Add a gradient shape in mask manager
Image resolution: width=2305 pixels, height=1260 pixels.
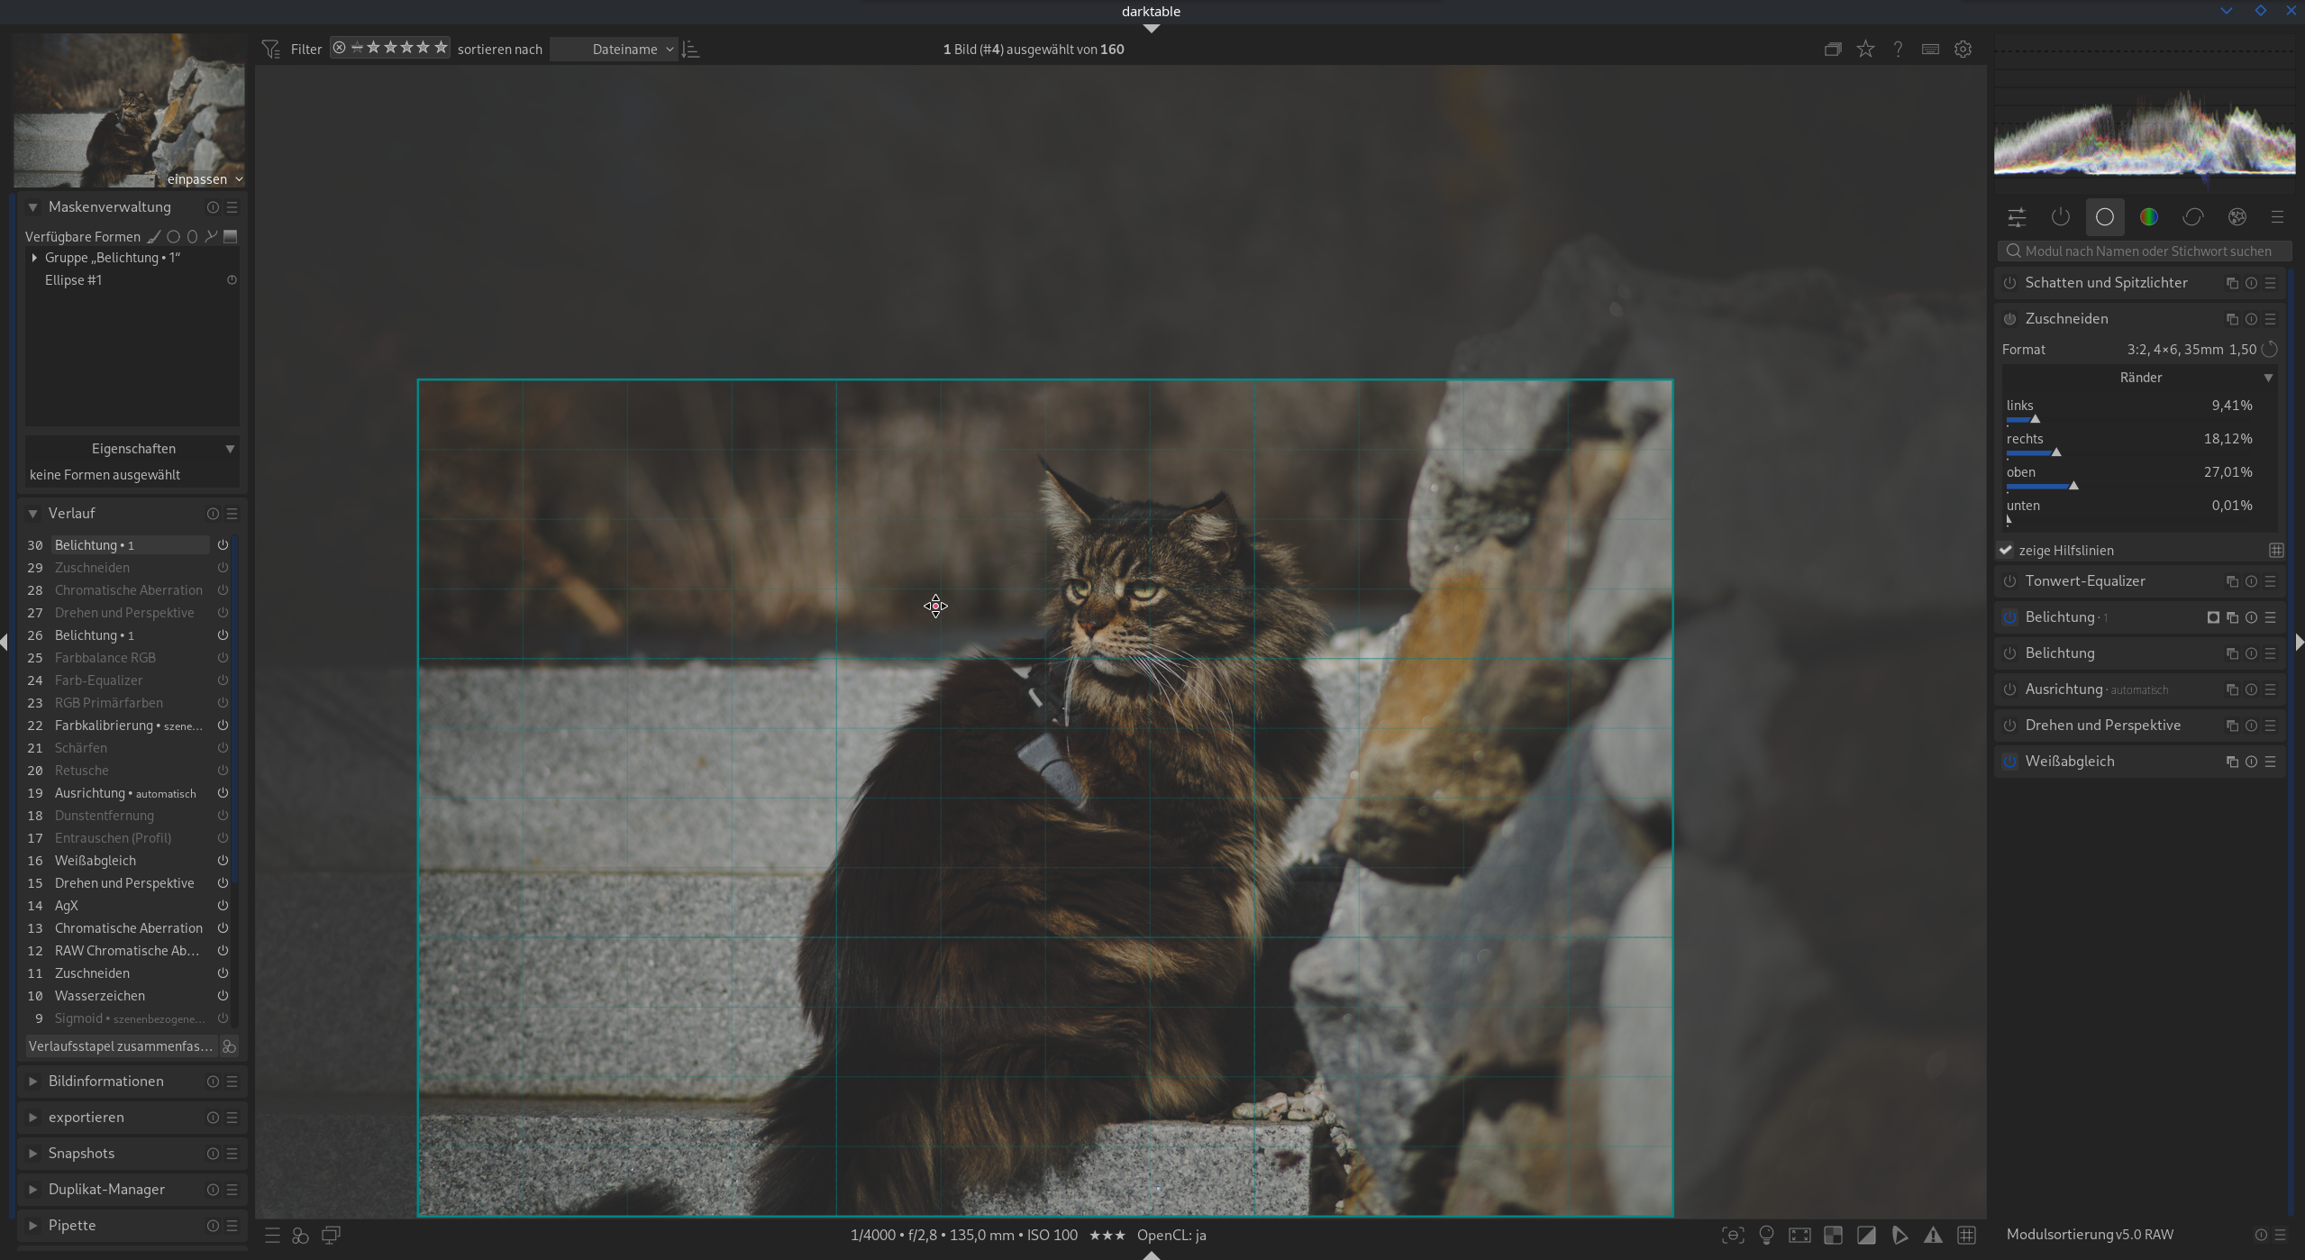click(x=231, y=237)
